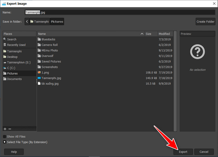Viewport: 218px width, 157px height.
Task: Click the Search magnifier icon in Places
Action: (x=5, y=39)
